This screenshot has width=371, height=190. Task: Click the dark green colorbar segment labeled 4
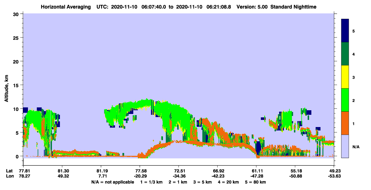pyautogui.click(x=345, y=54)
